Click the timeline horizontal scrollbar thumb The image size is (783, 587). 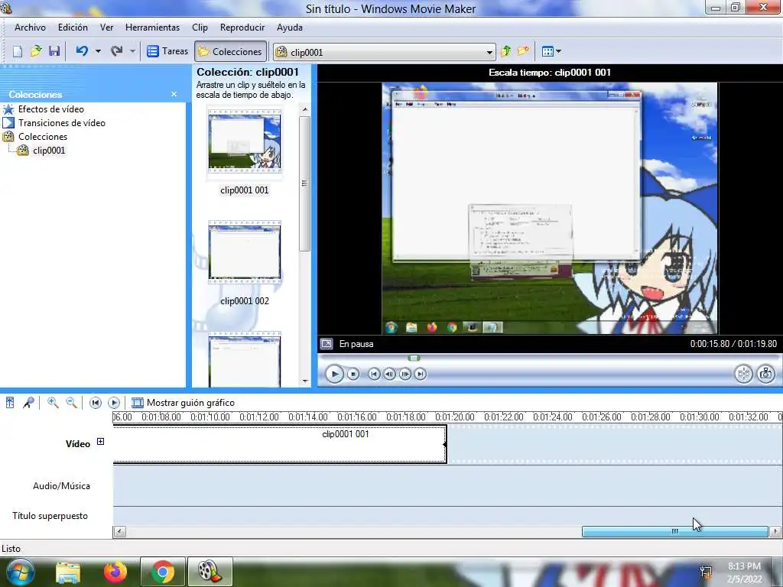pos(675,532)
